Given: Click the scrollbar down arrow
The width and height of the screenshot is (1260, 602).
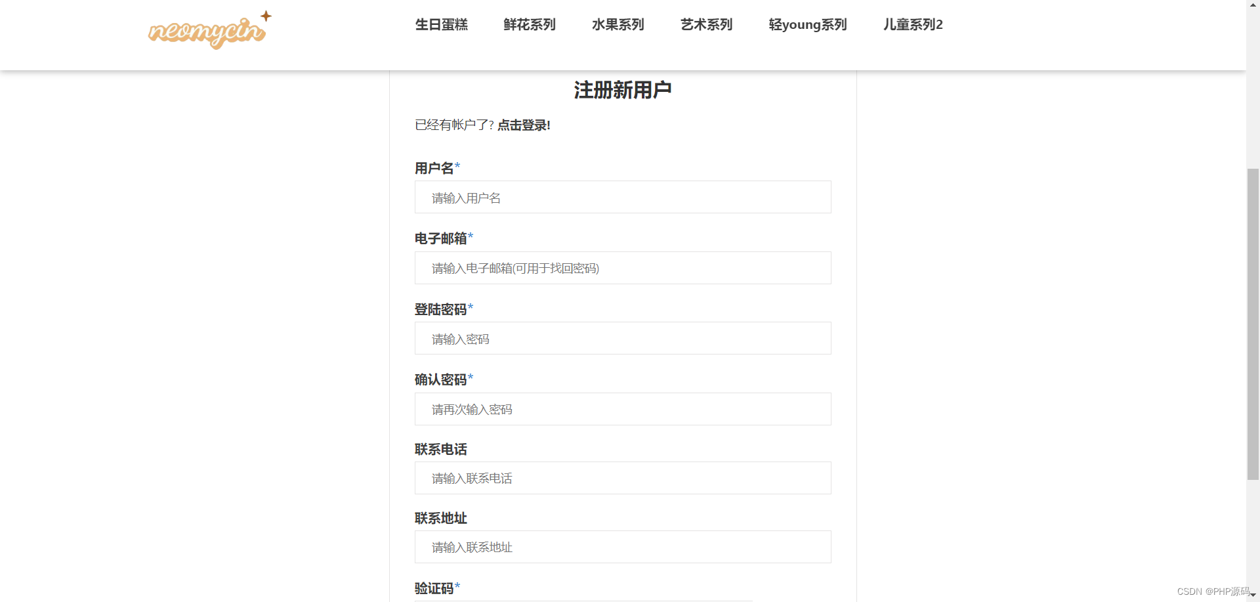Looking at the screenshot, I should pyautogui.click(x=1252, y=596).
